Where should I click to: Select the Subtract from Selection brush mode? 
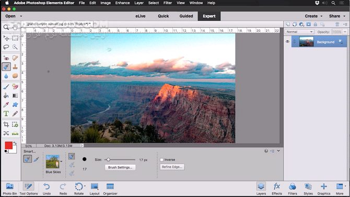(x=72, y=173)
